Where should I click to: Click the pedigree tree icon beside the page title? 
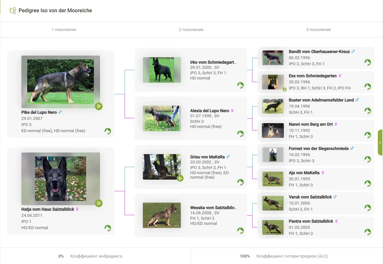pos(13,10)
